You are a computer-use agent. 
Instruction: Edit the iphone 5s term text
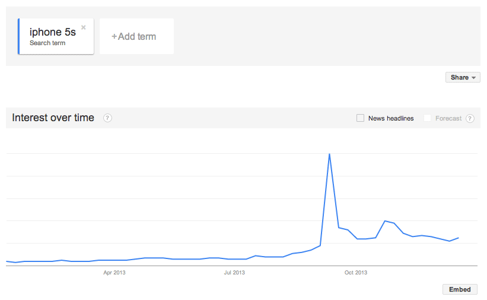pyautogui.click(x=53, y=32)
